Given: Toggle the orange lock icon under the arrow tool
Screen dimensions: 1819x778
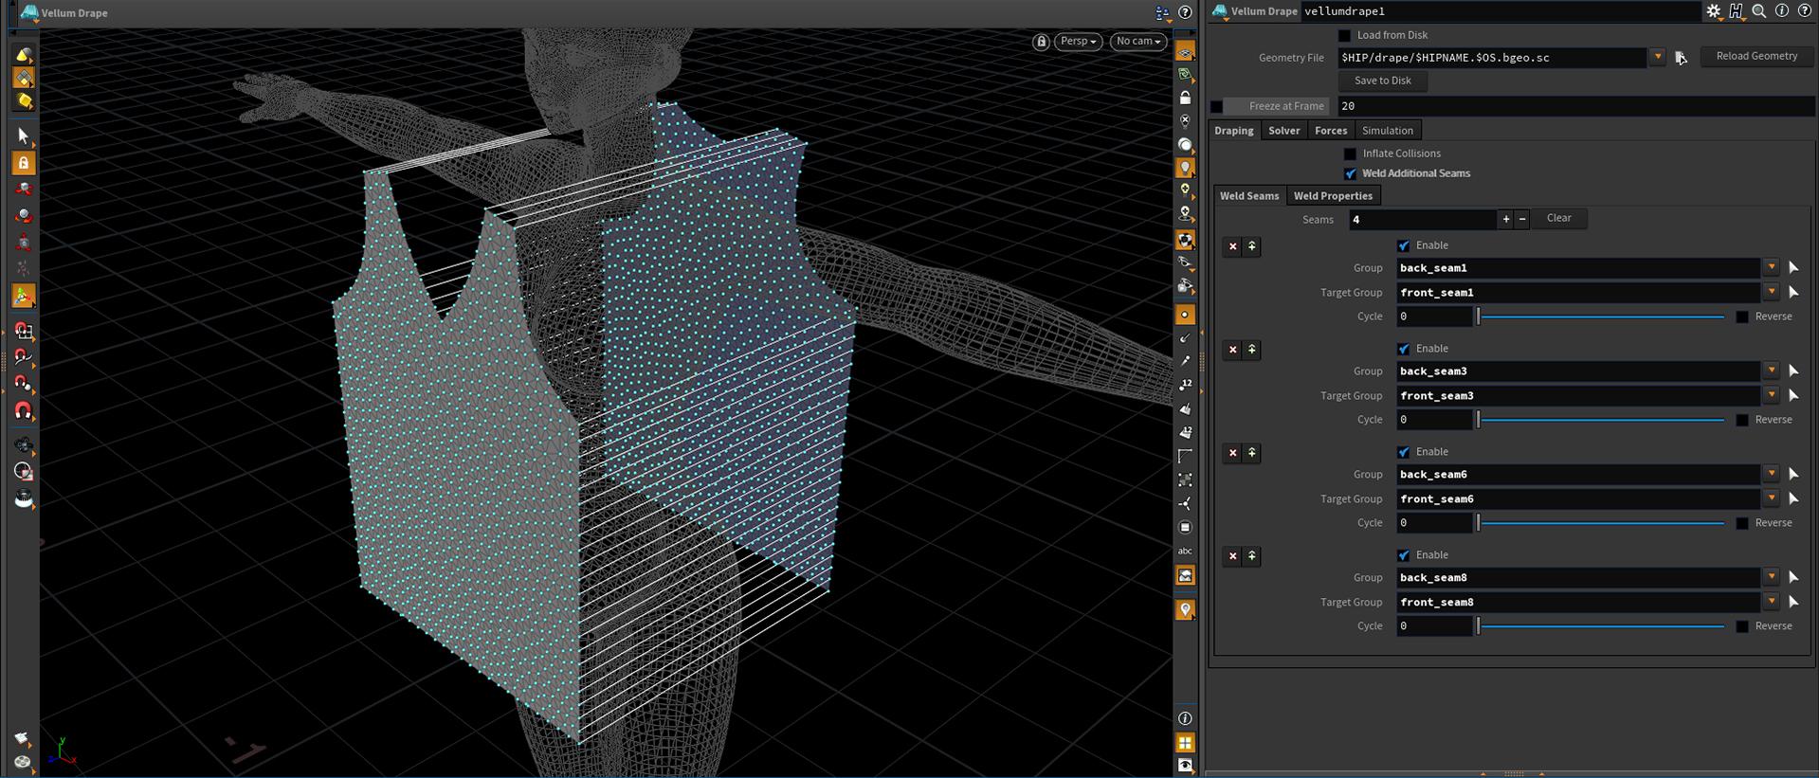Looking at the screenshot, I should (x=24, y=163).
